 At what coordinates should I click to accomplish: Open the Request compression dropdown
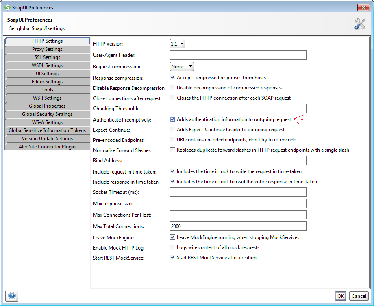pos(181,66)
